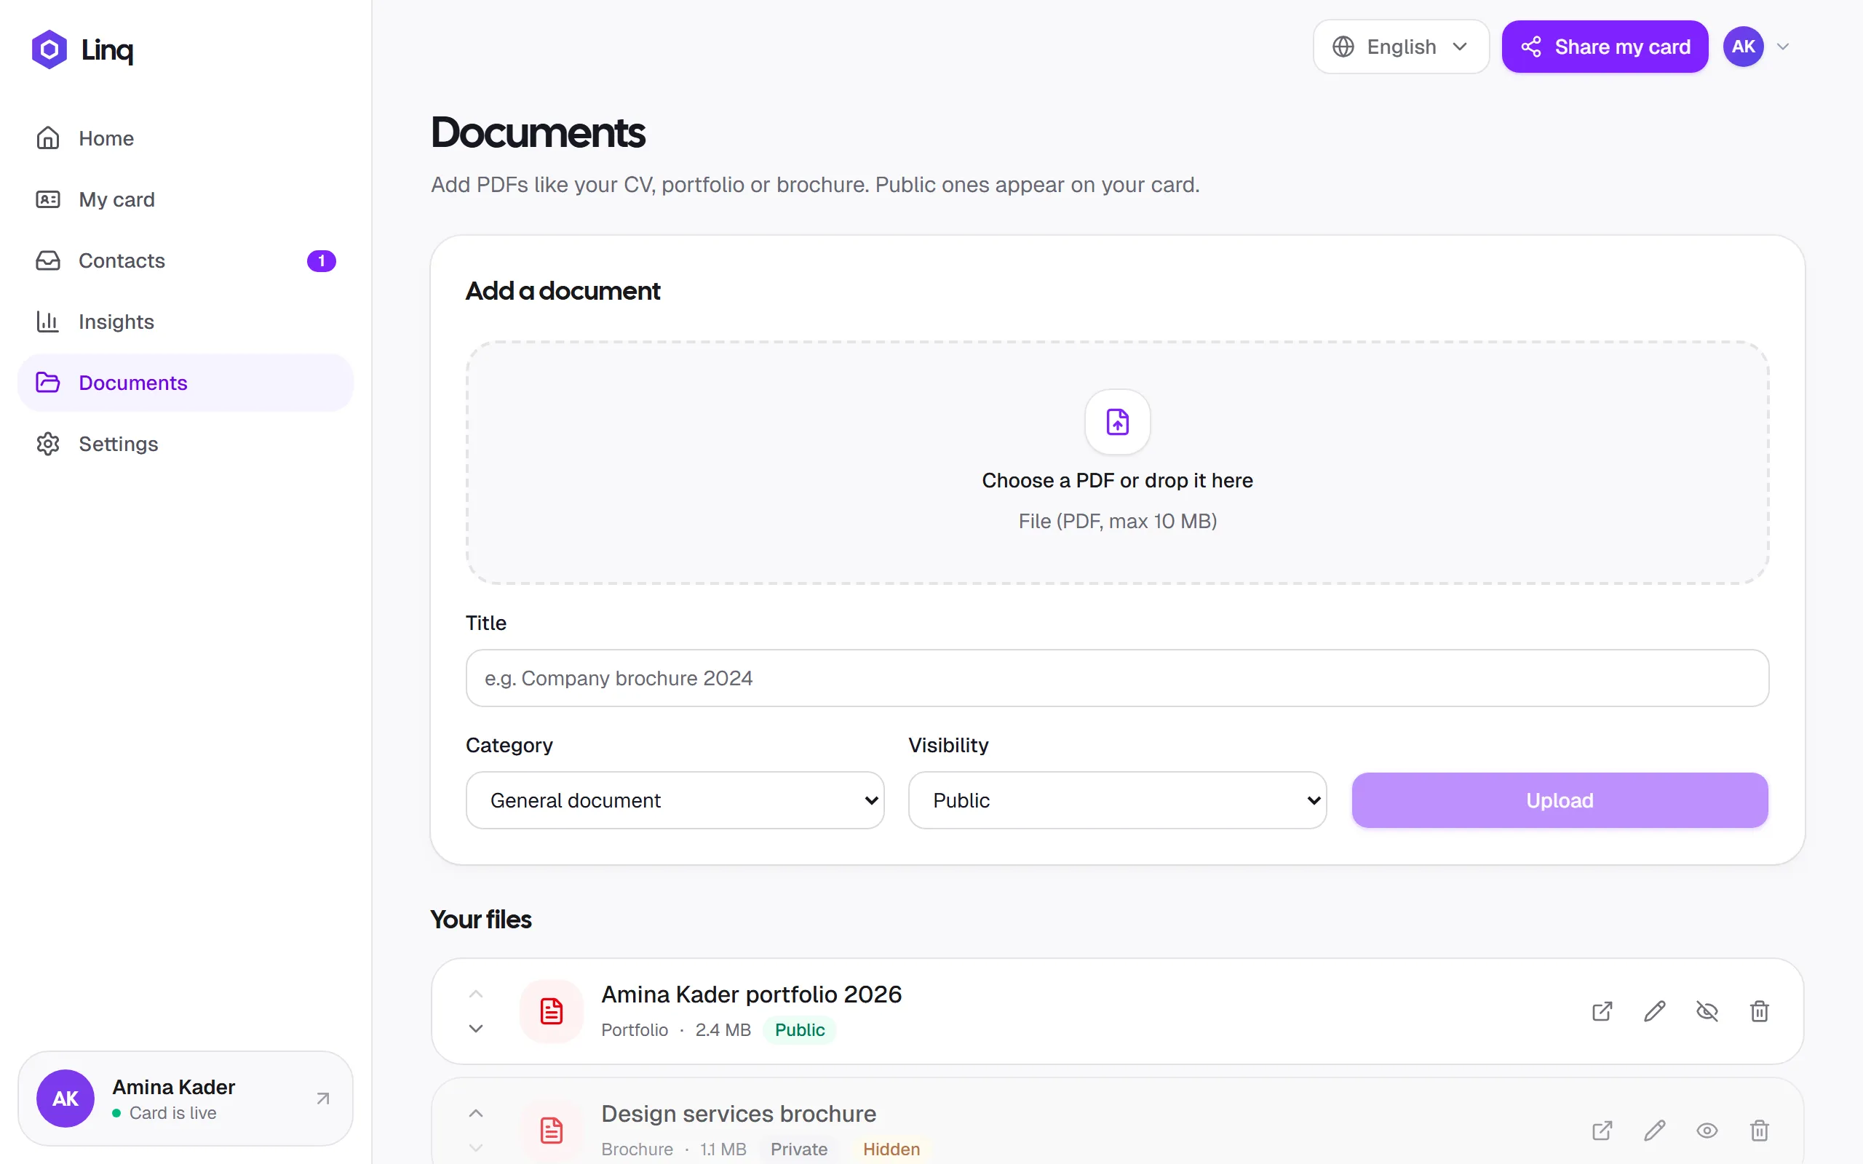The width and height of the screenshot is (1863, 1164).
Task: Open Amina Kader live card link arrow
Action: [323, 1099]
